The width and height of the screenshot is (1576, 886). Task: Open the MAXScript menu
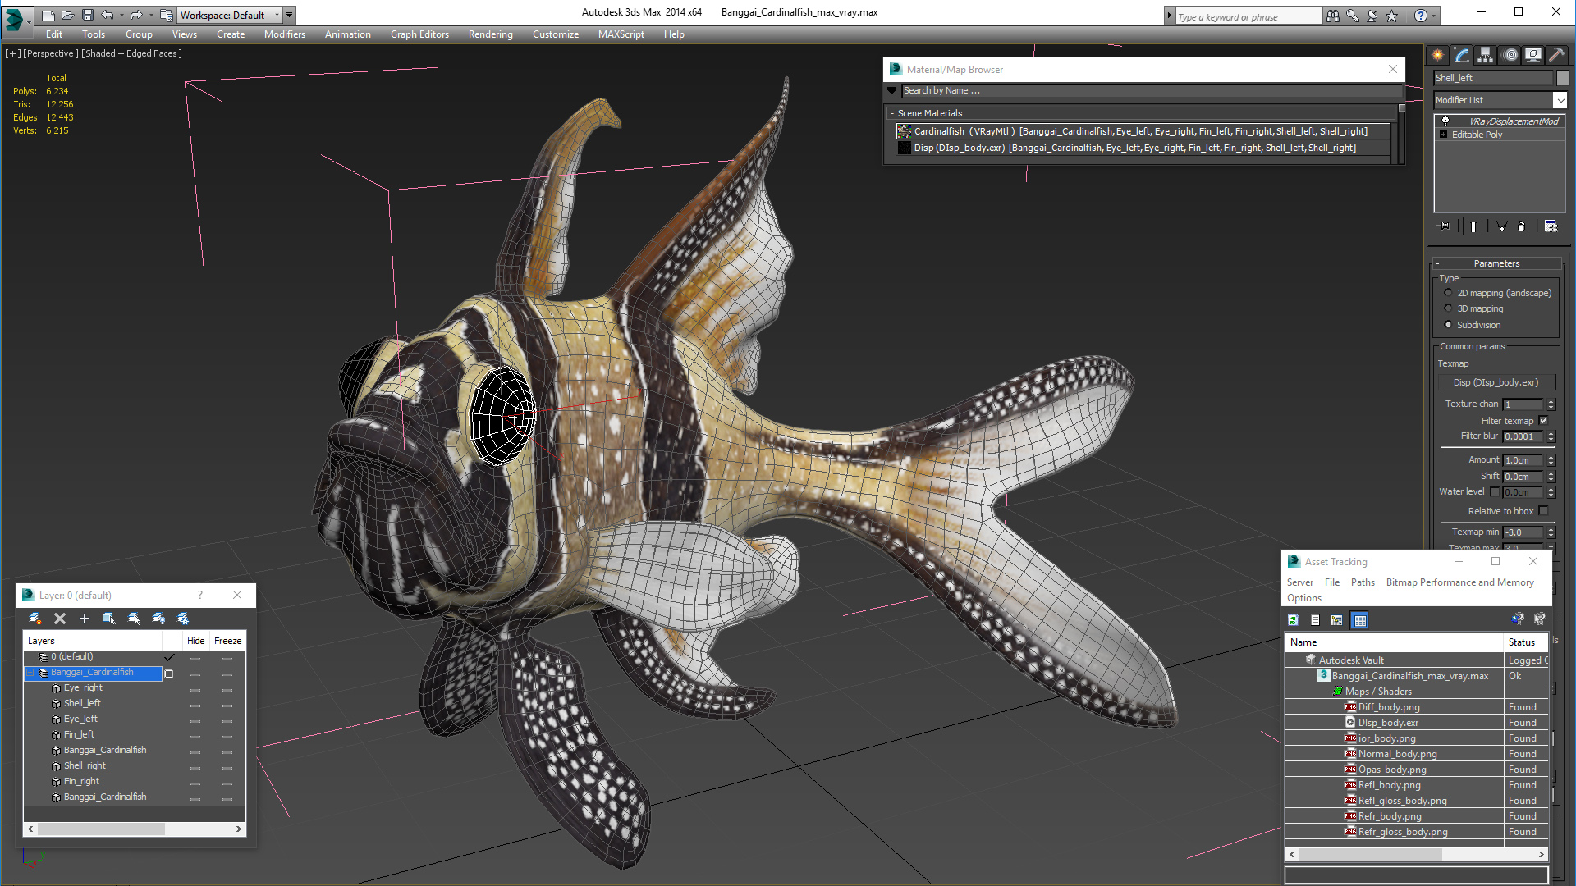click(x=621, y=34)
